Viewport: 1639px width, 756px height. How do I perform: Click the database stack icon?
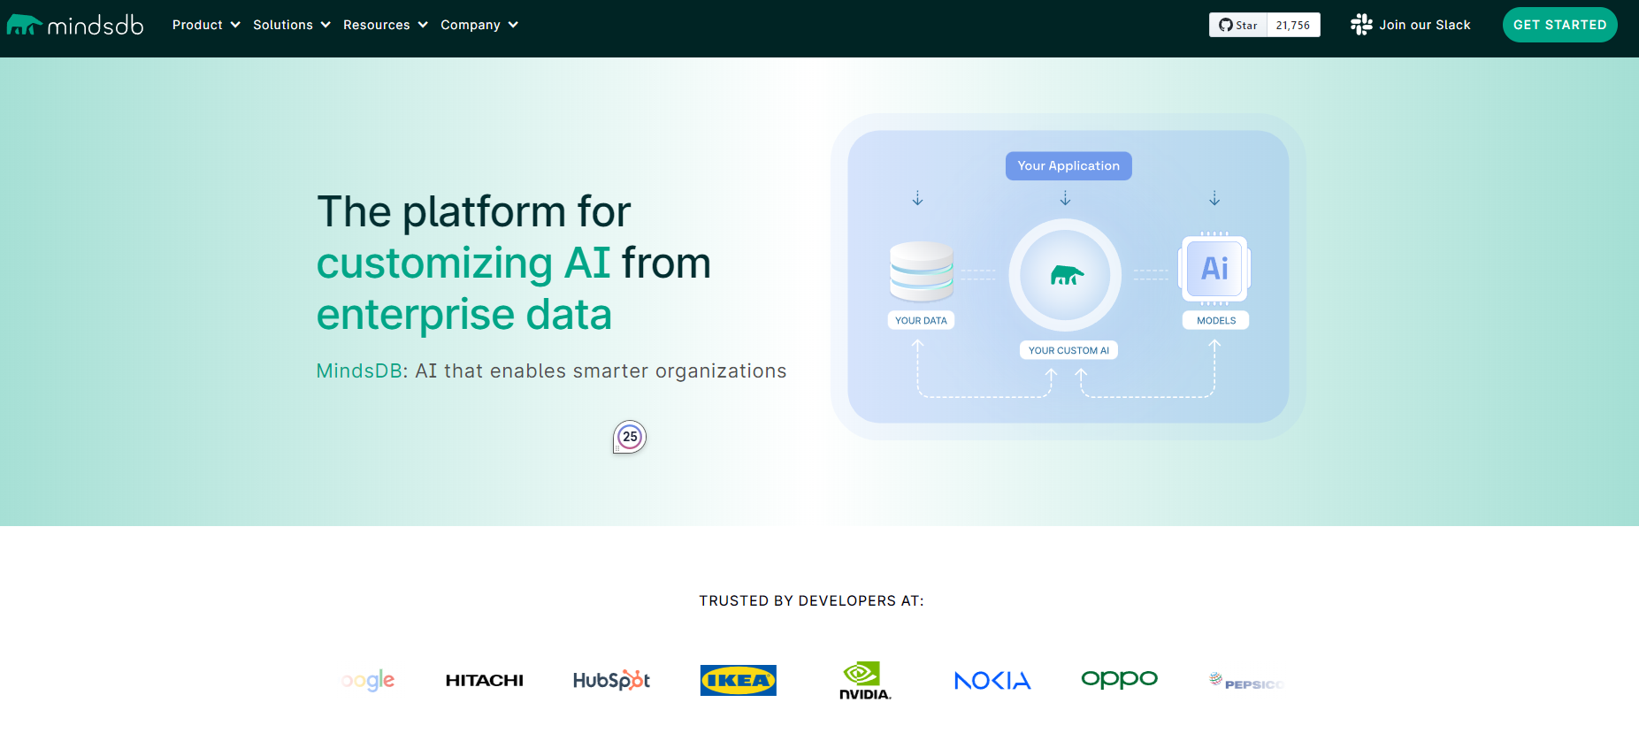coord(922,271)
